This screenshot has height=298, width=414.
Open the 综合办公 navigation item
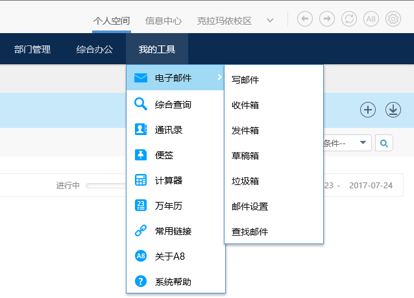pyautogui.click(x=95, y=49)
